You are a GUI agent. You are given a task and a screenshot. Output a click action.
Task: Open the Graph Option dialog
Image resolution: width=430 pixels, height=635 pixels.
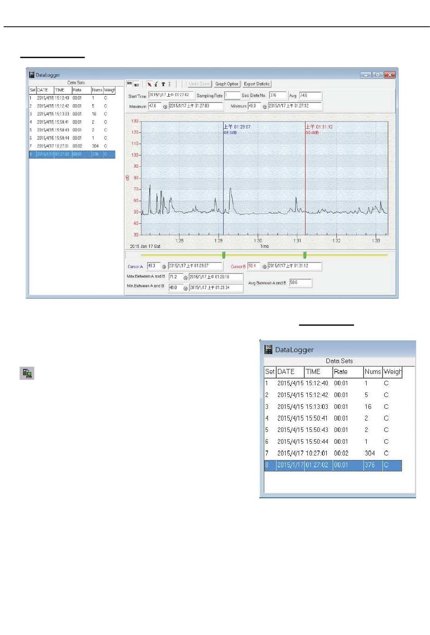(227, 84)
